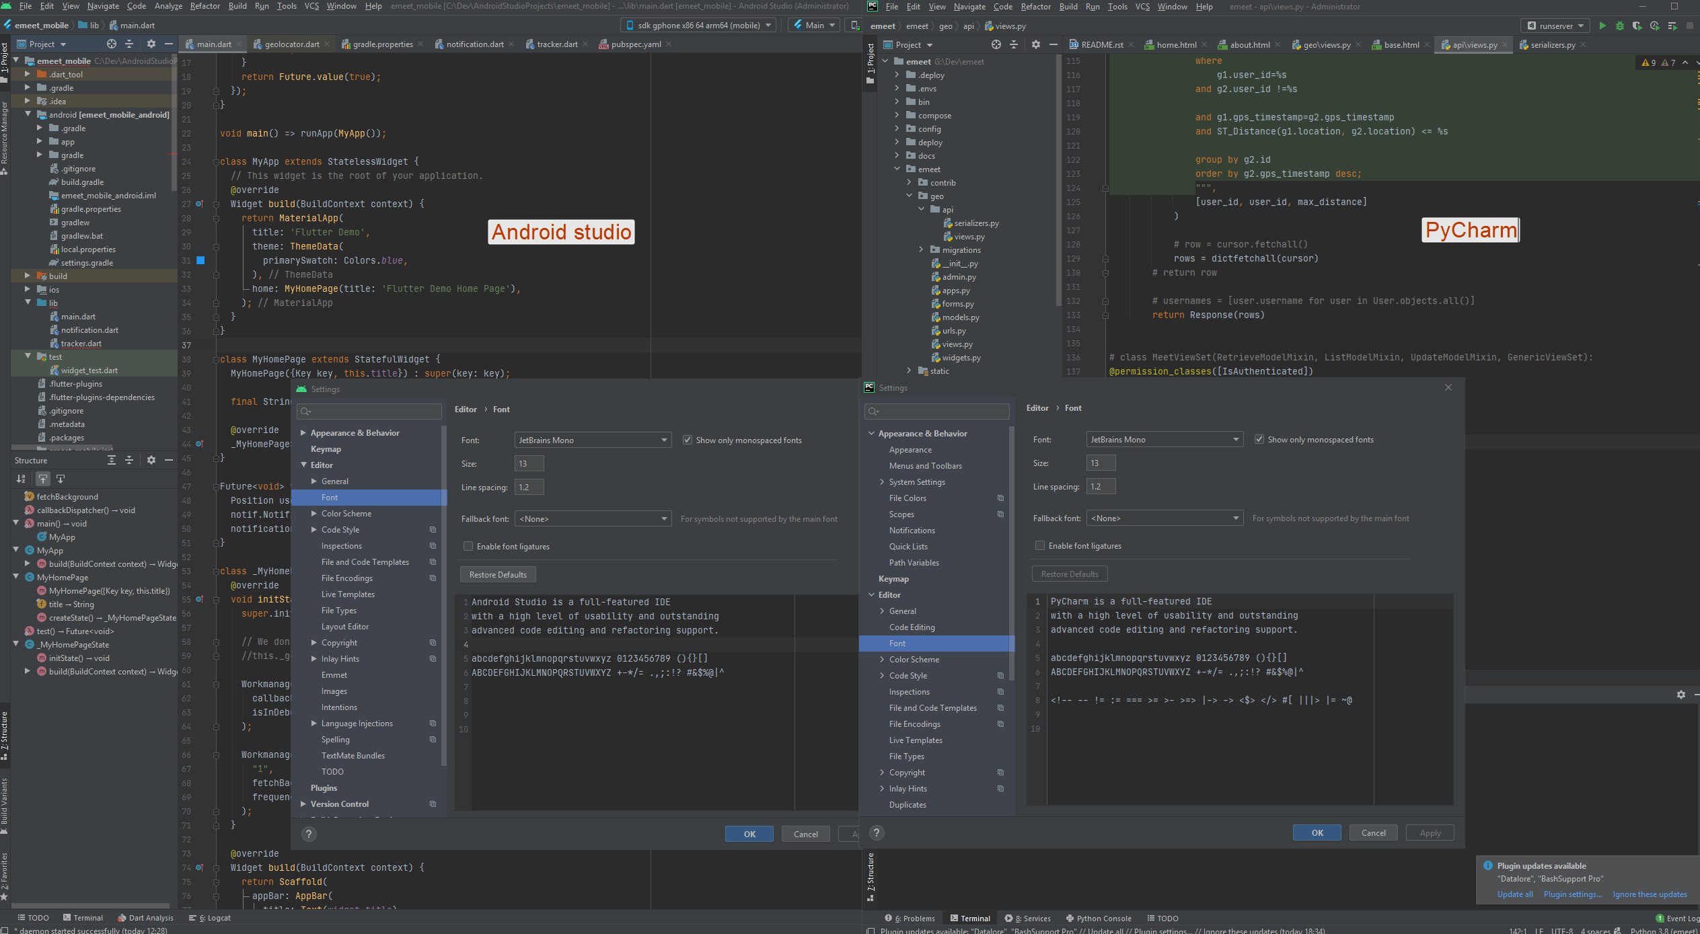Enable font ligatures in Android Studio Settings
This screenshot has width=1700, height=934.
[468, 546]
